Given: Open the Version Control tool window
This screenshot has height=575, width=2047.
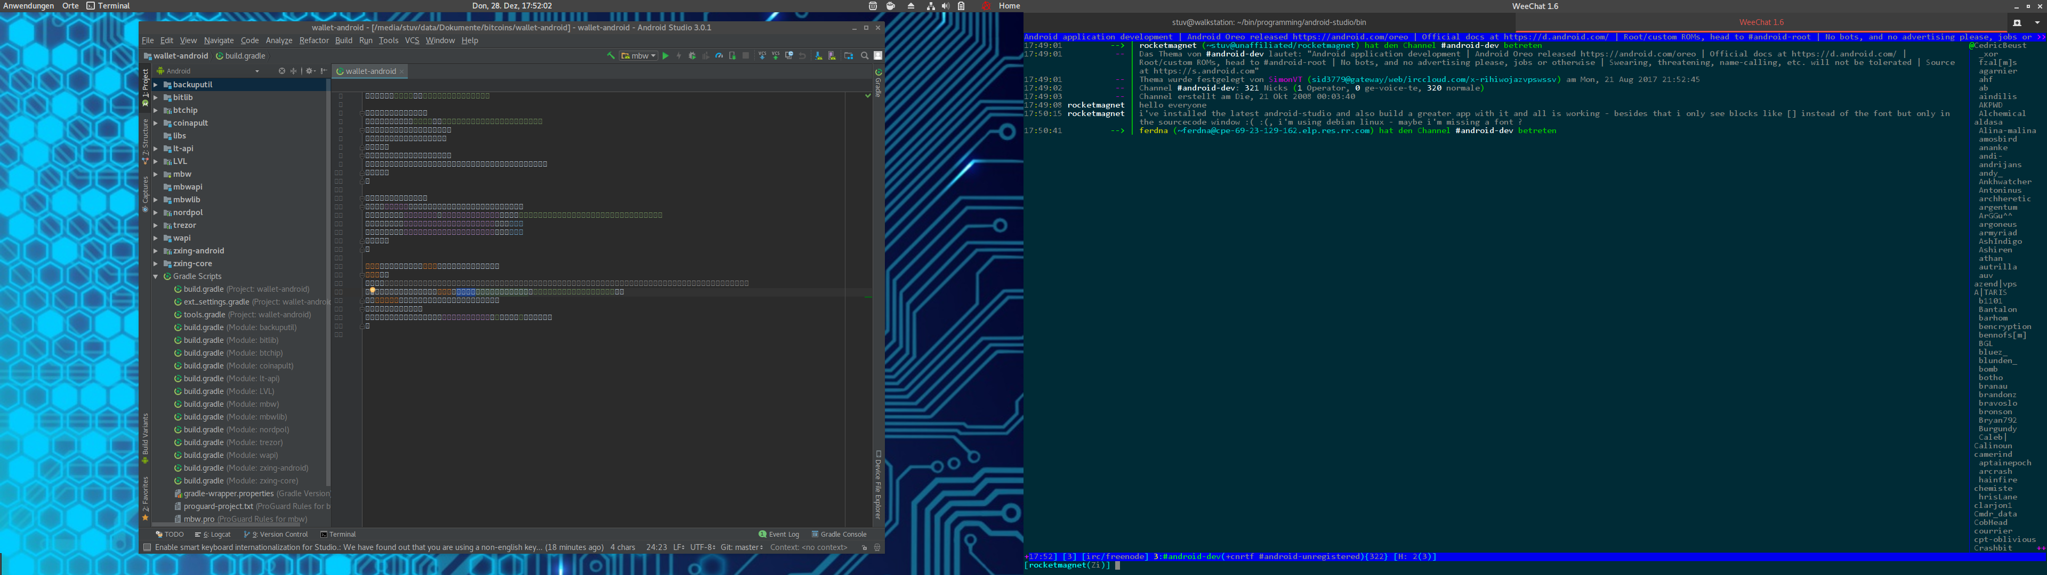Looking at the screenshot, I should pyautogui.click(x=276, y=535).
